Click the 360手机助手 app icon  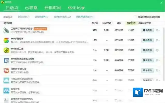[6, 40]
